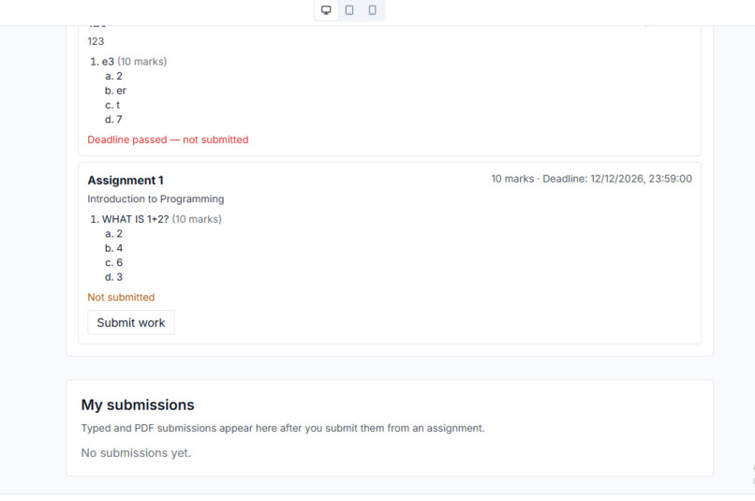Switch to tablet preview icon
Image resolution: width=755 pixels, height=501 pixels.
[349, 10]
